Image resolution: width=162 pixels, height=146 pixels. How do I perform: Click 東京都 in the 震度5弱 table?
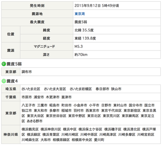pyautogui.click(x=11, y=72)
